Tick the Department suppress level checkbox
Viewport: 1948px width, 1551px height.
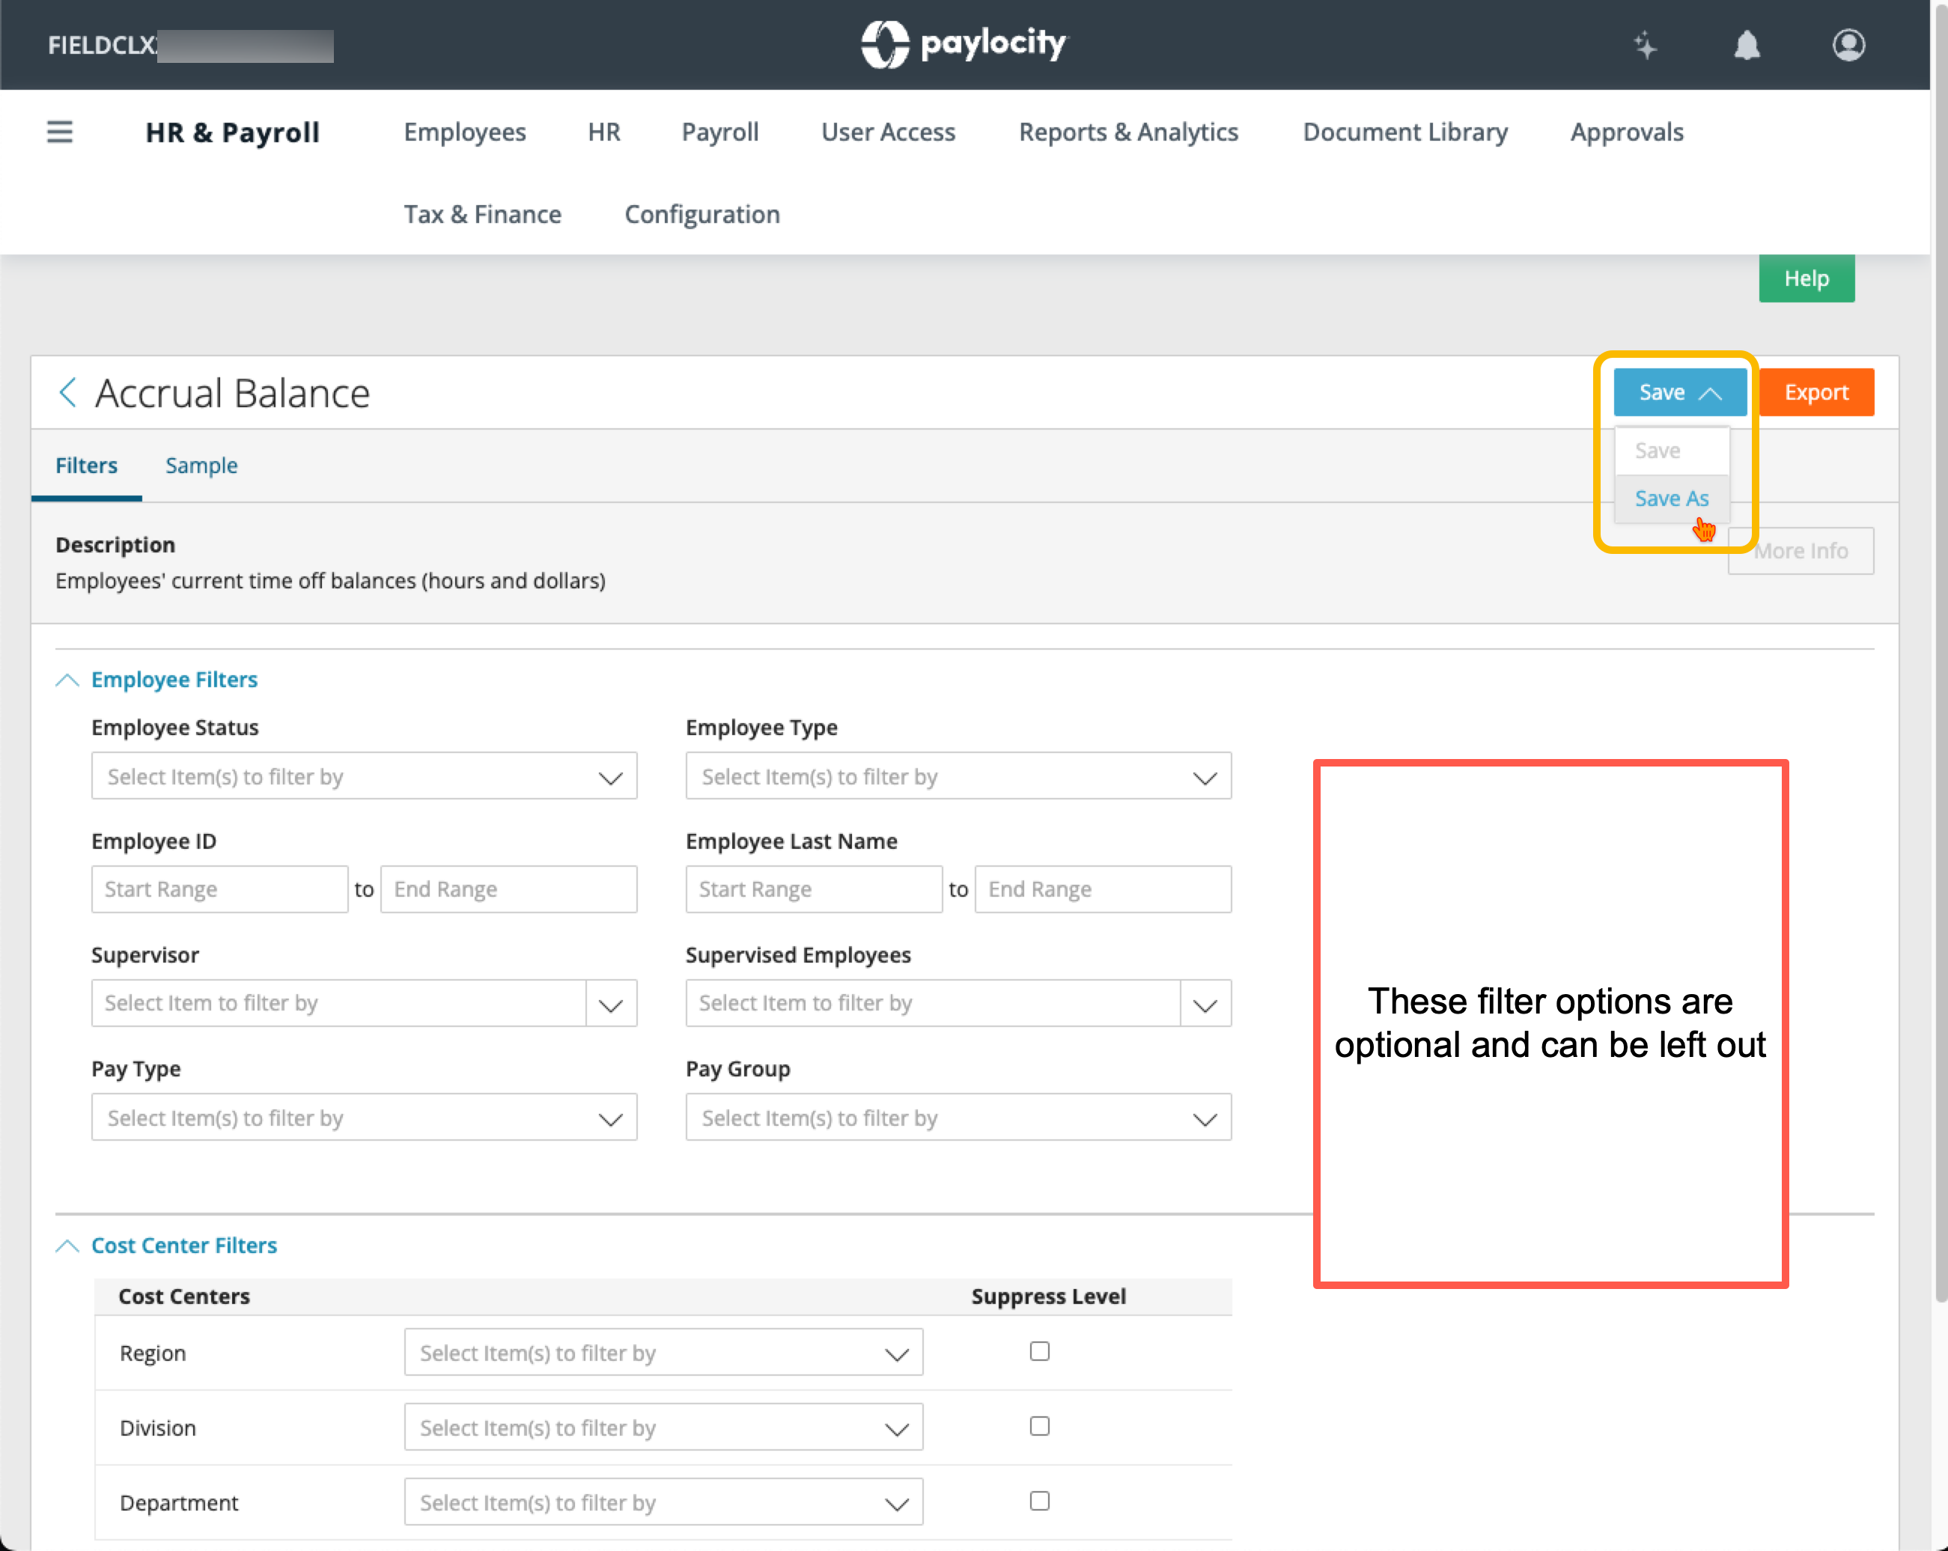(x=1039, y=1502)
